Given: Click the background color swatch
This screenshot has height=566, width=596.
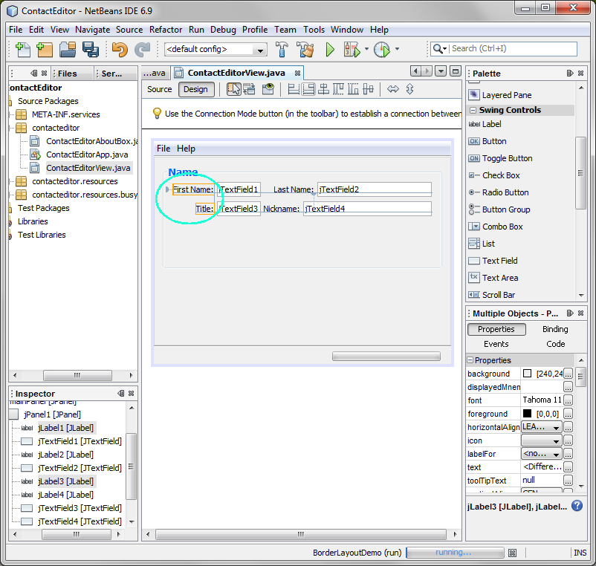Looking at the screenshot, I should [527, 374].
